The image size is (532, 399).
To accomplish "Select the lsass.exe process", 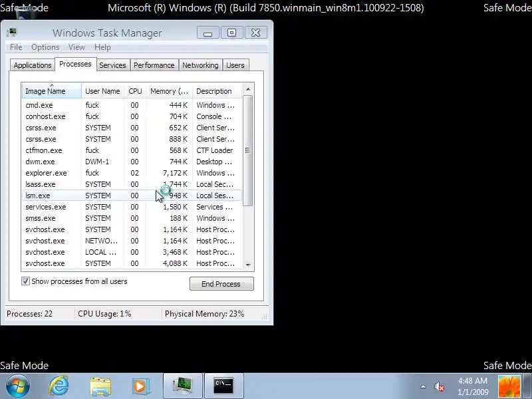I will [132, 184].
